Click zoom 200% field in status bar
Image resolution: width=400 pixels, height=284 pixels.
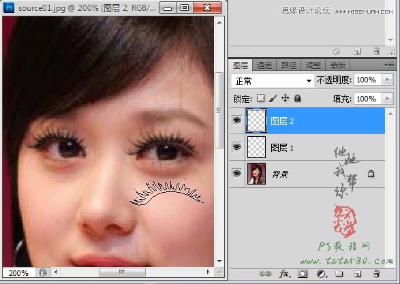18,273
